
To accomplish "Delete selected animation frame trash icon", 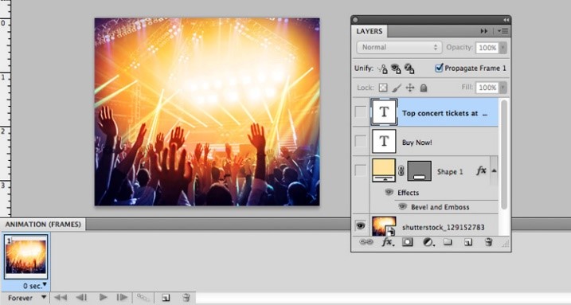I will click(x=186, y=298).
